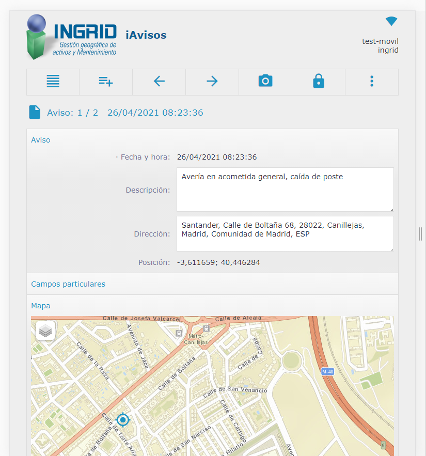This screenshot has width=426, height=456.
Task: Open the three-dot more options menu
Action: (372, 82)
